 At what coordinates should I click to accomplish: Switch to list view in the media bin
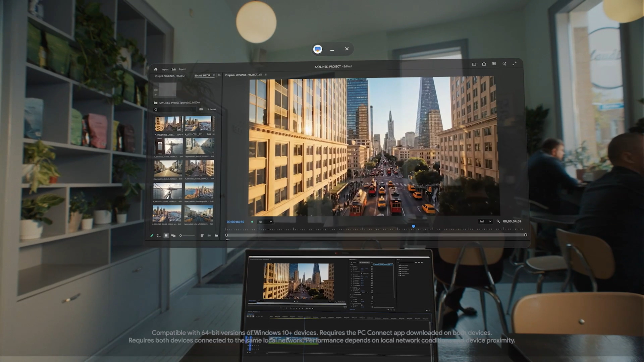(159, 236)
